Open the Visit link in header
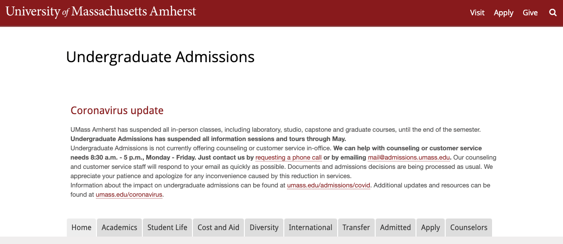563x244 pixels. pos(477,13)
